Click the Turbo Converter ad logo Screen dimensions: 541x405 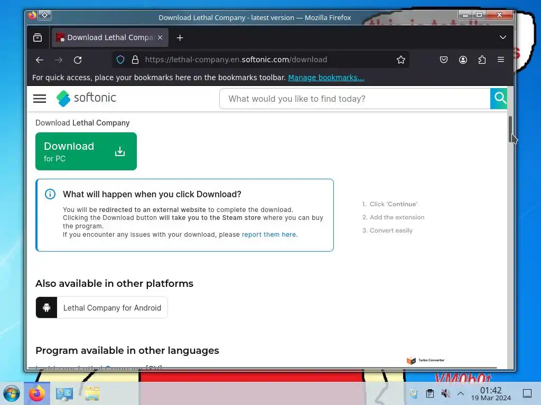click(425, 360)
